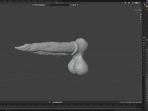Open the funnel filter dropdown
This screenshot has height=111, width=148.
78,5
